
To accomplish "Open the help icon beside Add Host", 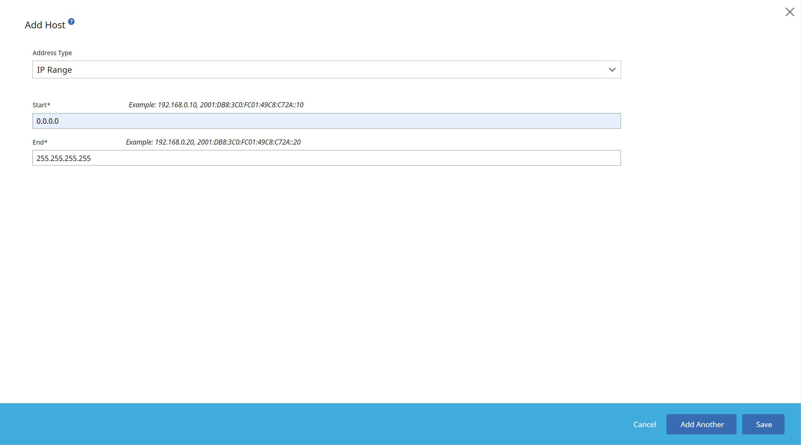I will pos(71,21).
